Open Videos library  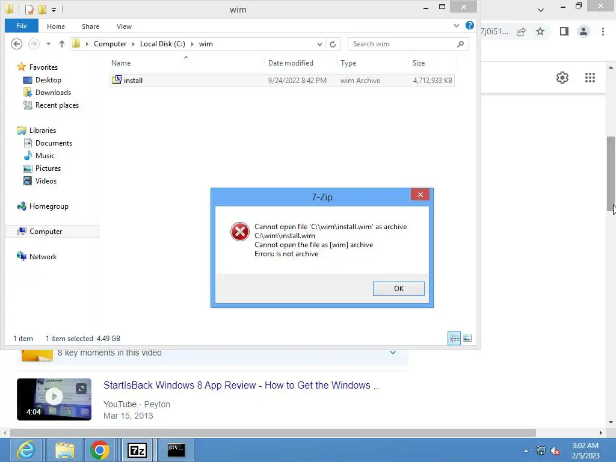point(46,180)
